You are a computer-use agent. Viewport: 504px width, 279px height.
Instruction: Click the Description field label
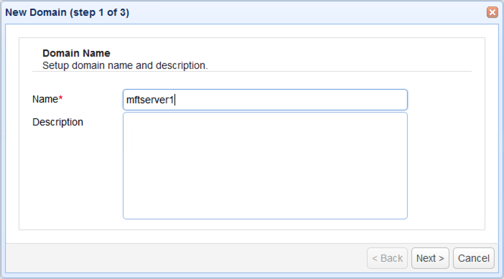(58, 122)
